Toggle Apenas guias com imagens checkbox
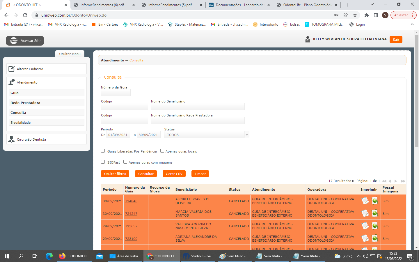The height and width of the screenshot is (262, 419). click(x=125, y=162)
